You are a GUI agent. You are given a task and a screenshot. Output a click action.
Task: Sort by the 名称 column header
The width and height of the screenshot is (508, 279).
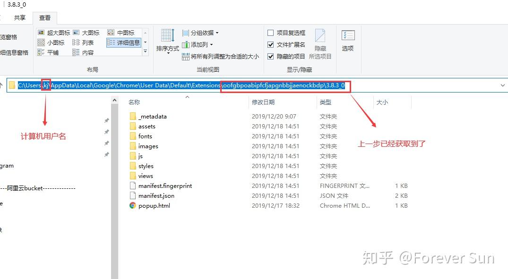[134, 102]
